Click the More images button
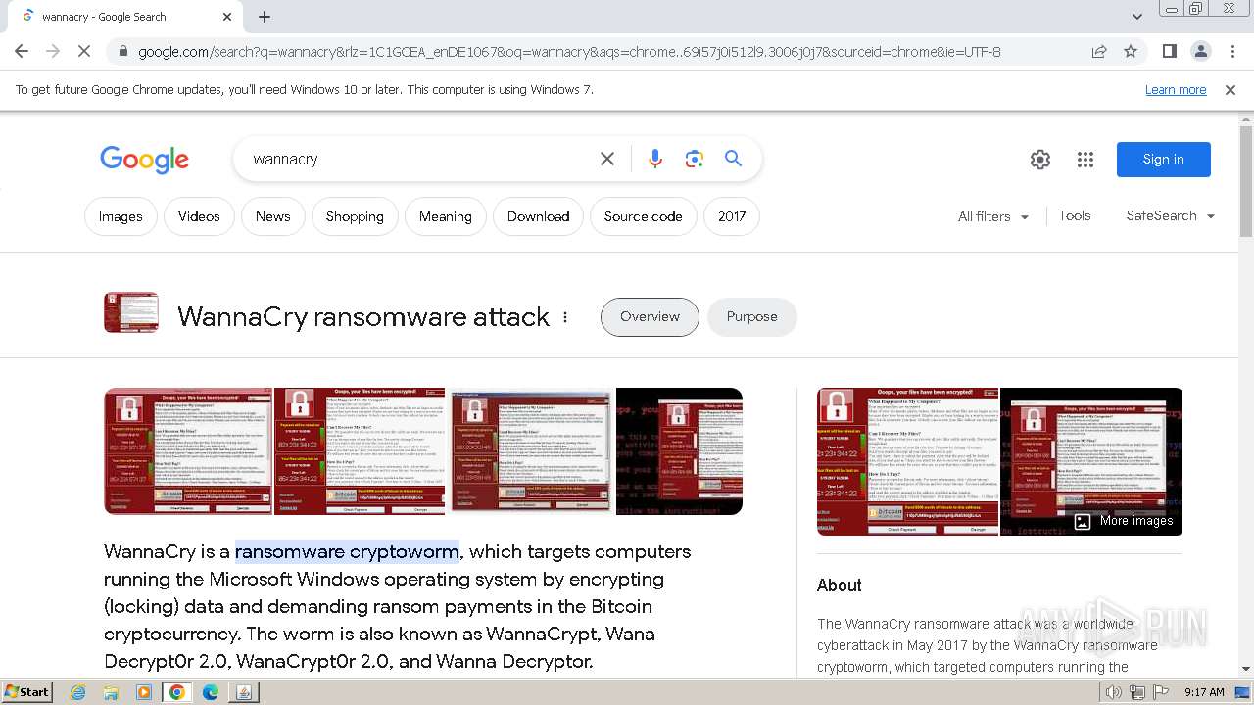Image resolution: width=1254 pixels, height=705 pixels. [1124, 521]
